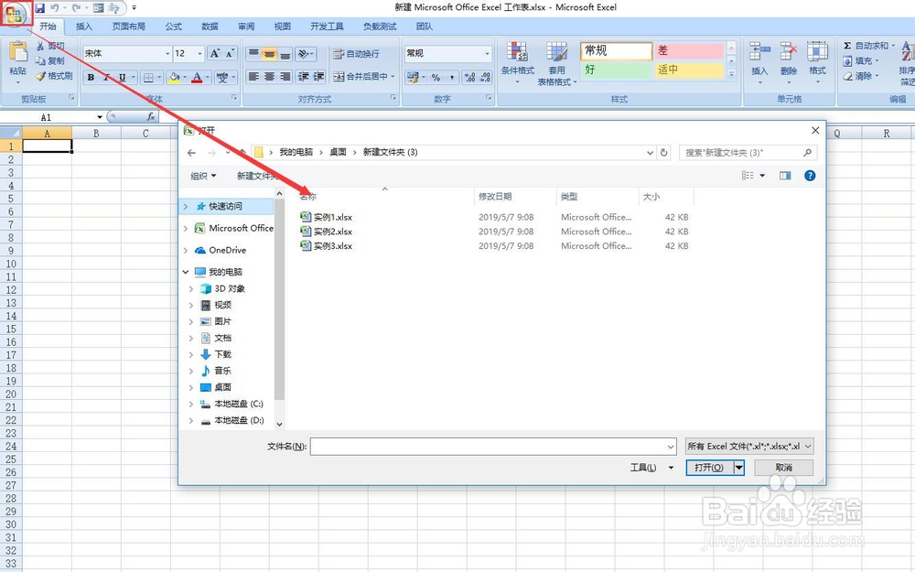This screenshot has width=915, height=572.
Task: Open 工具(L) menu button
Action: pos(651,468)
